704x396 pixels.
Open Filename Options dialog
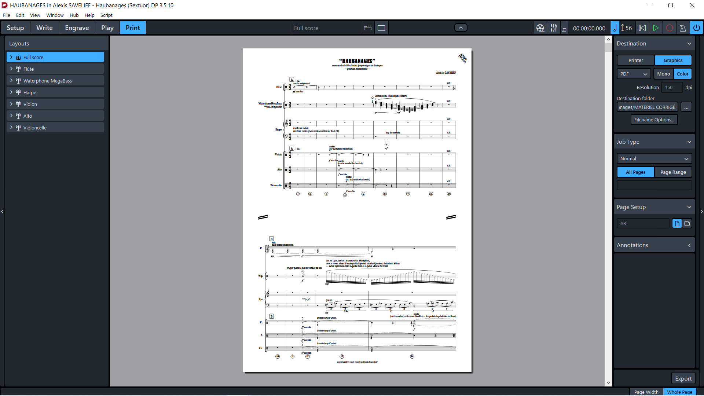[x=654, y=120]
